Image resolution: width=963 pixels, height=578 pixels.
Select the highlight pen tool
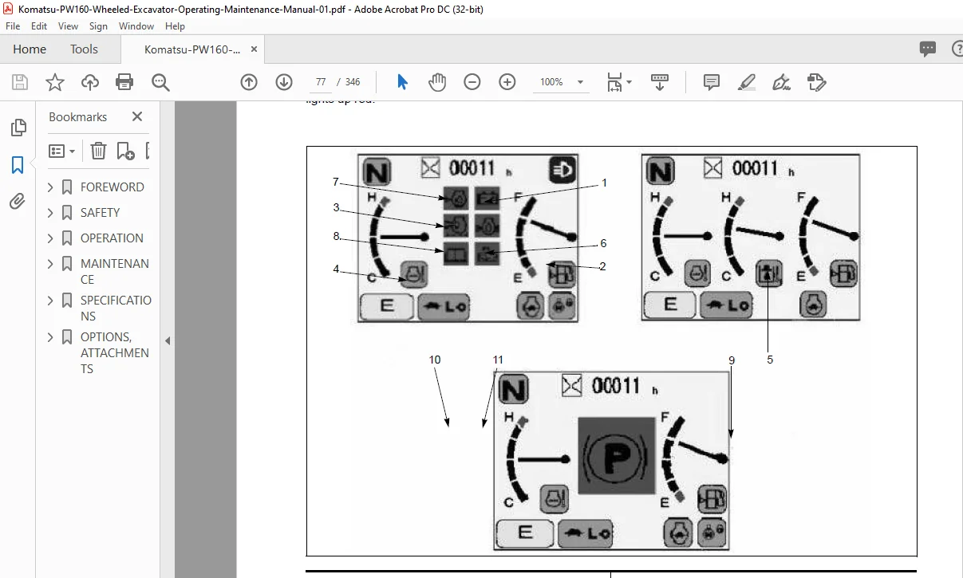click(x=747, y=82)
